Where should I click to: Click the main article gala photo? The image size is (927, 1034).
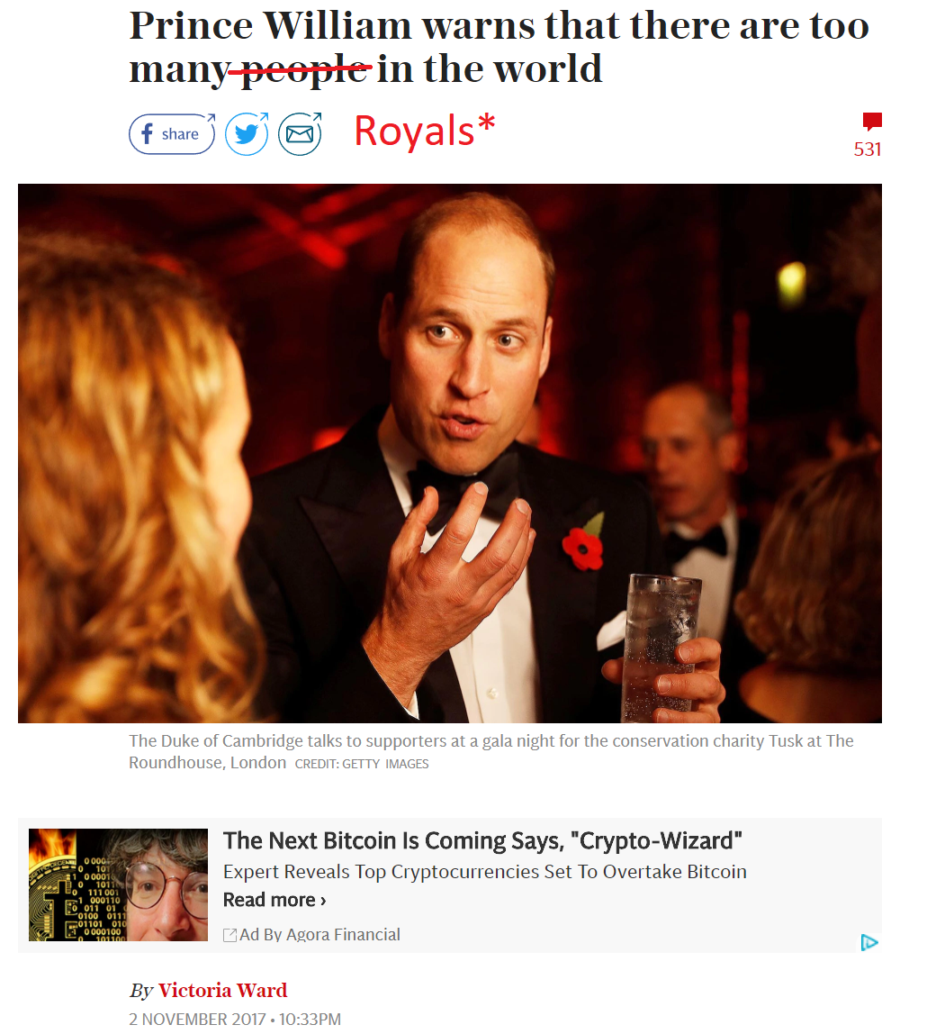coord(449,453)
